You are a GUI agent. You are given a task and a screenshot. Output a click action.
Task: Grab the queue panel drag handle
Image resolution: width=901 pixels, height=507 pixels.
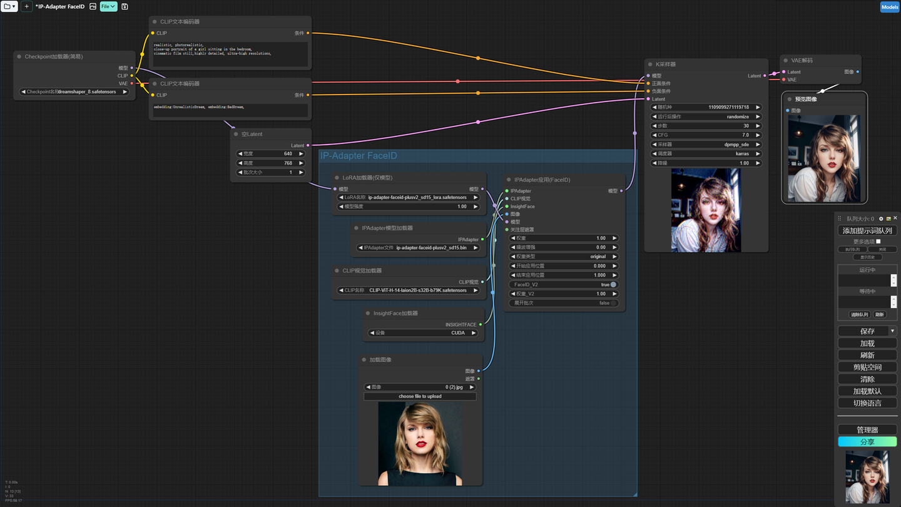click(x=840, y=218)
